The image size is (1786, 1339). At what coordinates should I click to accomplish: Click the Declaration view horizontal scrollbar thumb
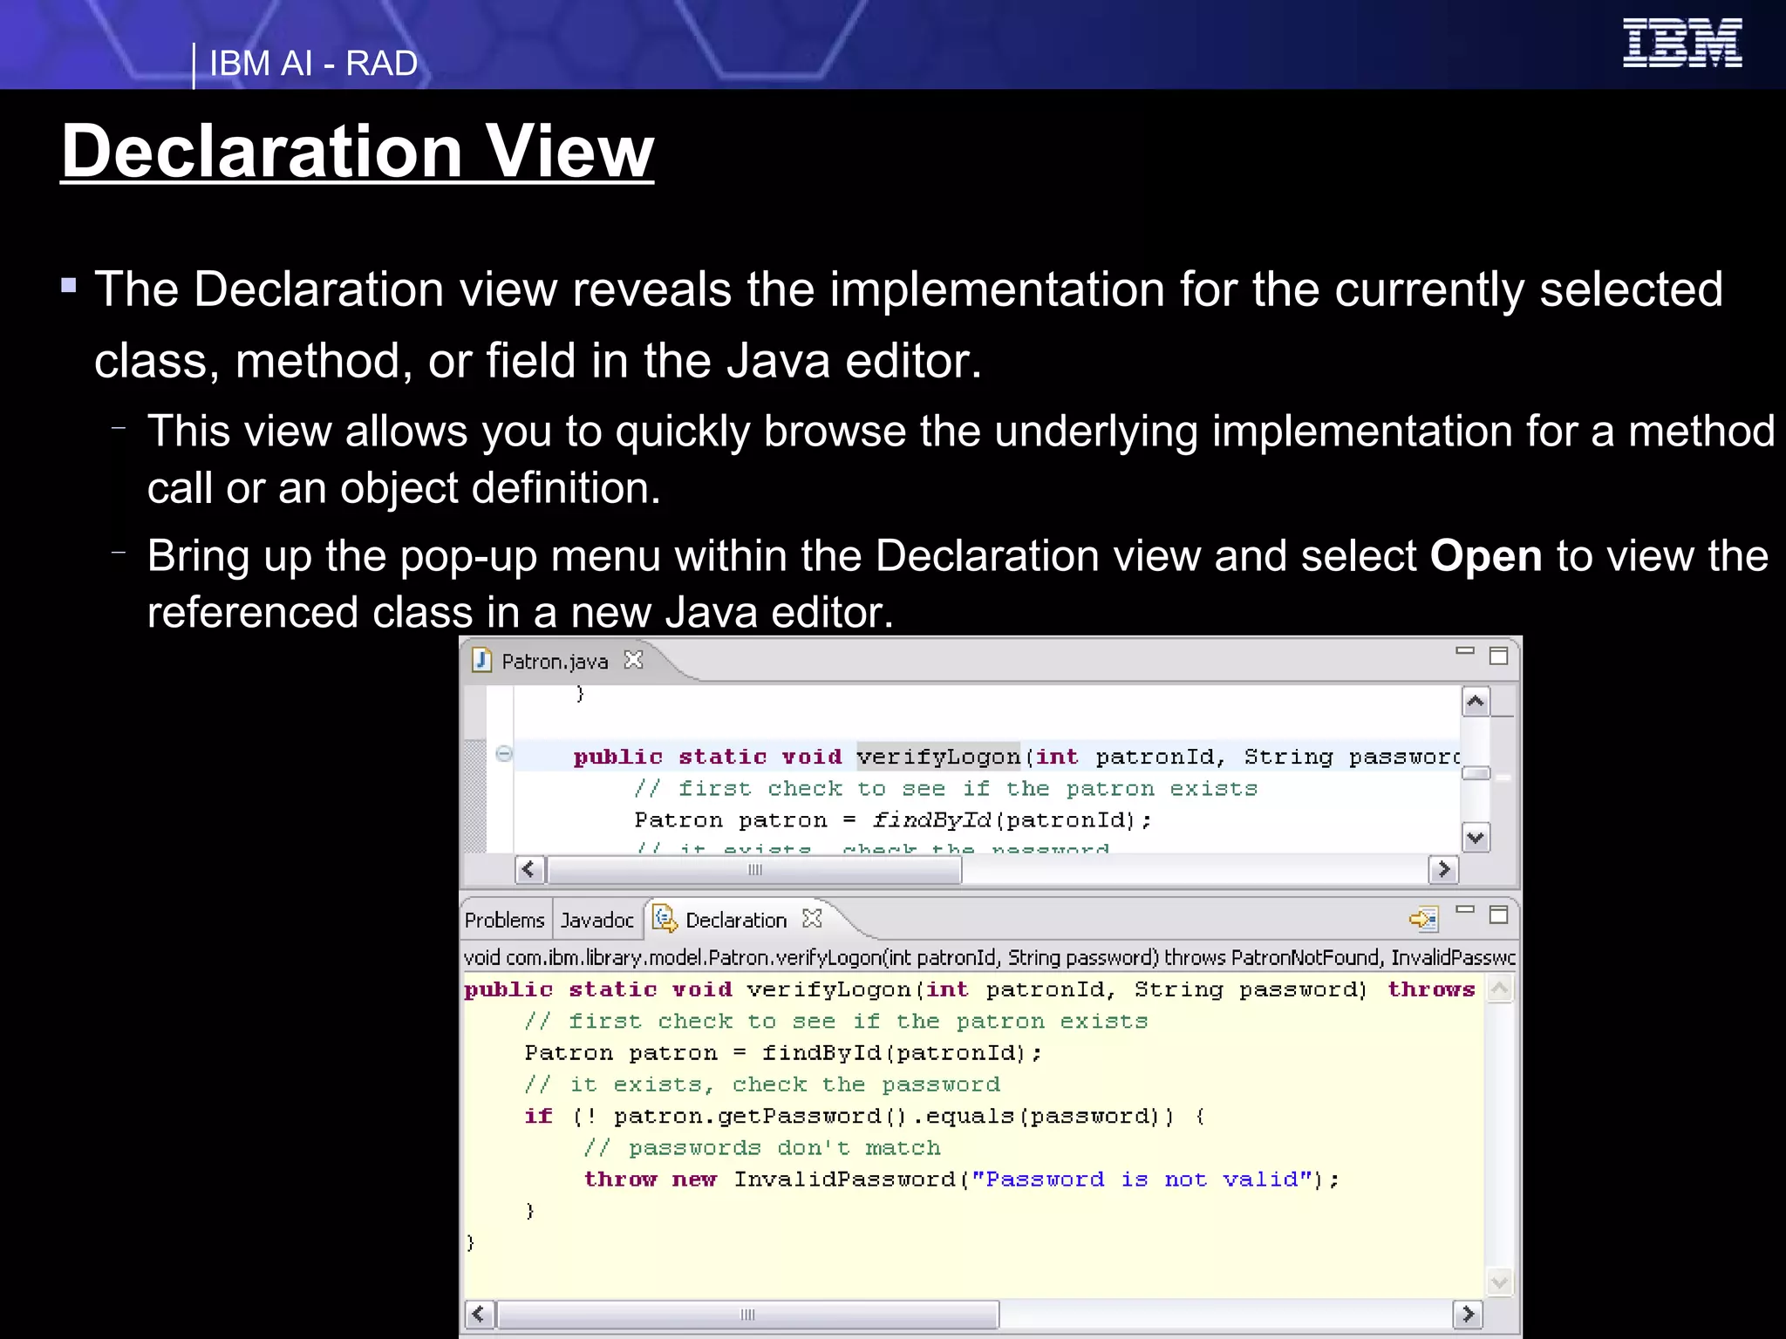(x=747, y=1314)
